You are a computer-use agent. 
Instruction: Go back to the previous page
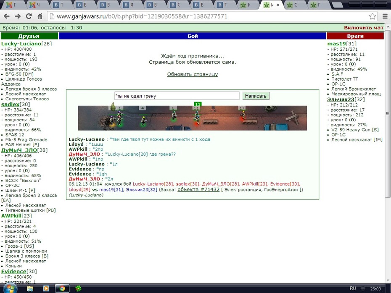[x=7, y=16]
